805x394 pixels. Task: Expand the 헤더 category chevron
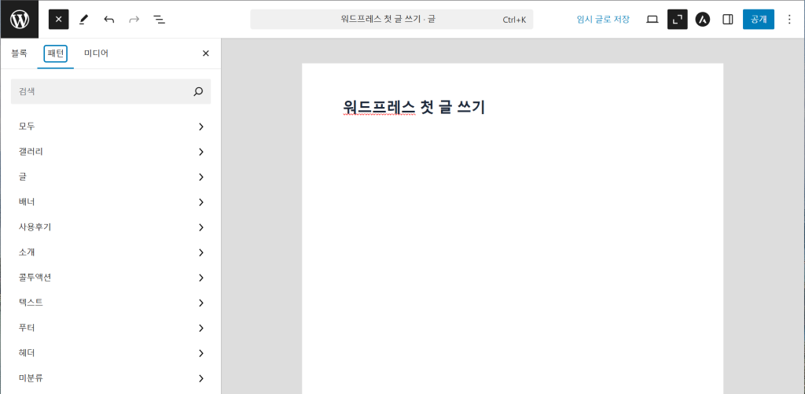[x=201, y=353]
